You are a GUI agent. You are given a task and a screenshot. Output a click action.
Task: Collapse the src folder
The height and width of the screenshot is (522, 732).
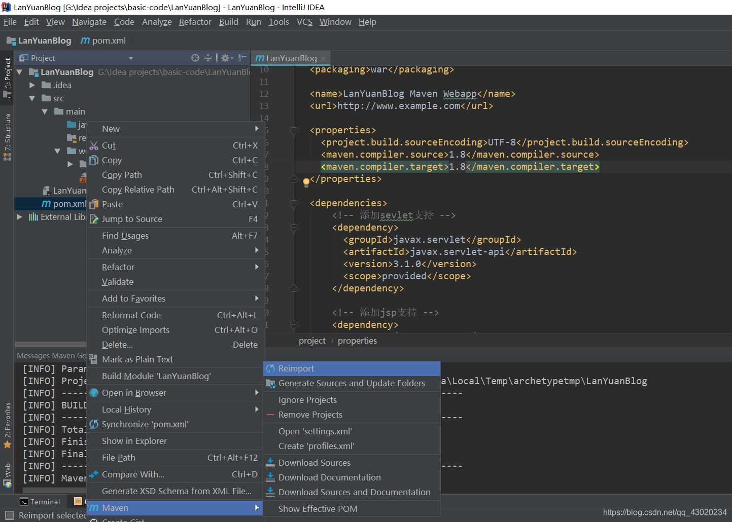tap(32, 98)
